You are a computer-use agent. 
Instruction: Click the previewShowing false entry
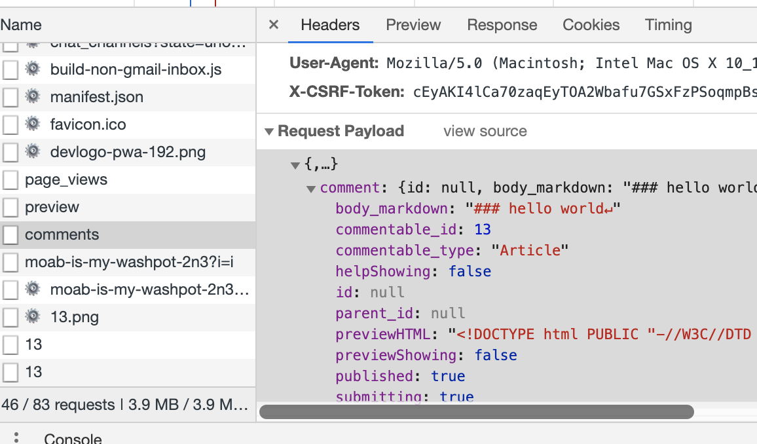426,355
